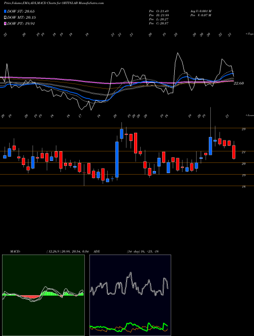The width and height of the screenshot is (254, 336).
Task: Click the blue DOW ST legend swatch
Action: pos(5,11)
